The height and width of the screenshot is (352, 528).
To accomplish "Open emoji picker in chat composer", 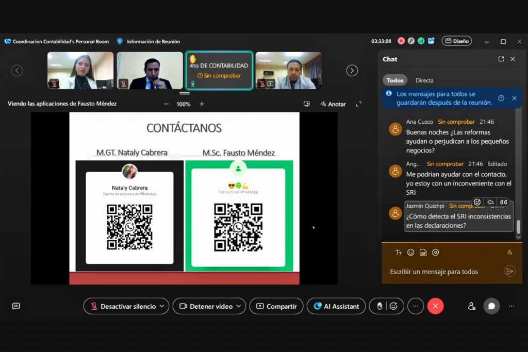I will (x=410, y=253).
